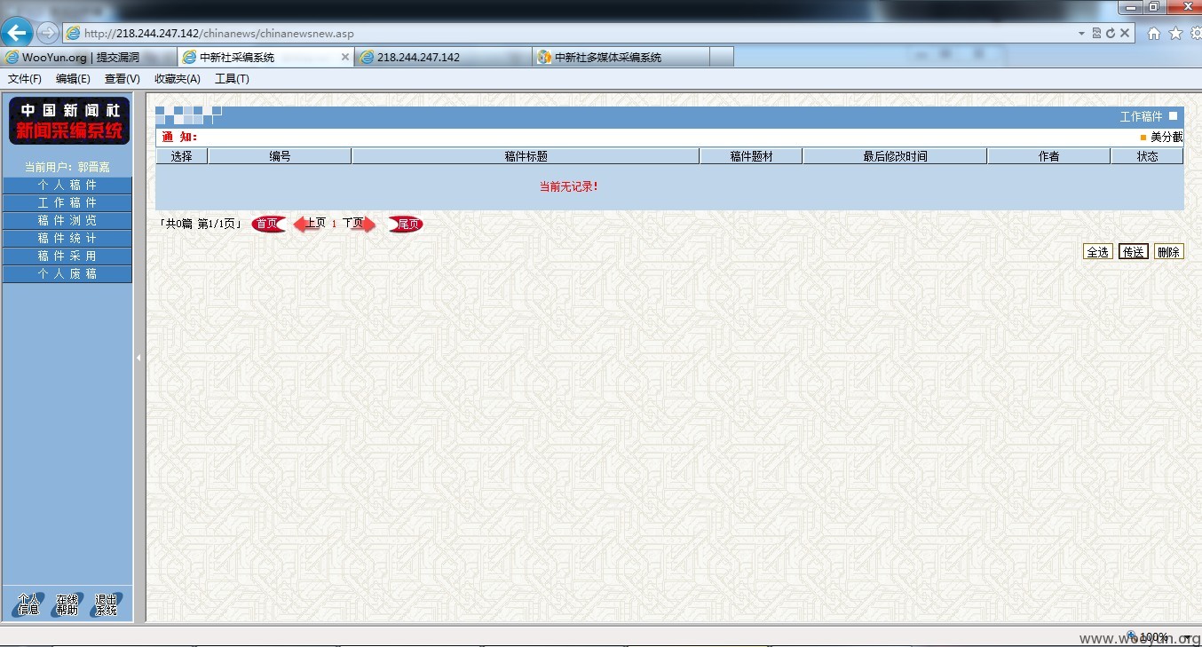The height and width of the screenshot is (647, 1202).
Task: Open 个人信息 at sidebar bottom
Action: click(28, 604)
